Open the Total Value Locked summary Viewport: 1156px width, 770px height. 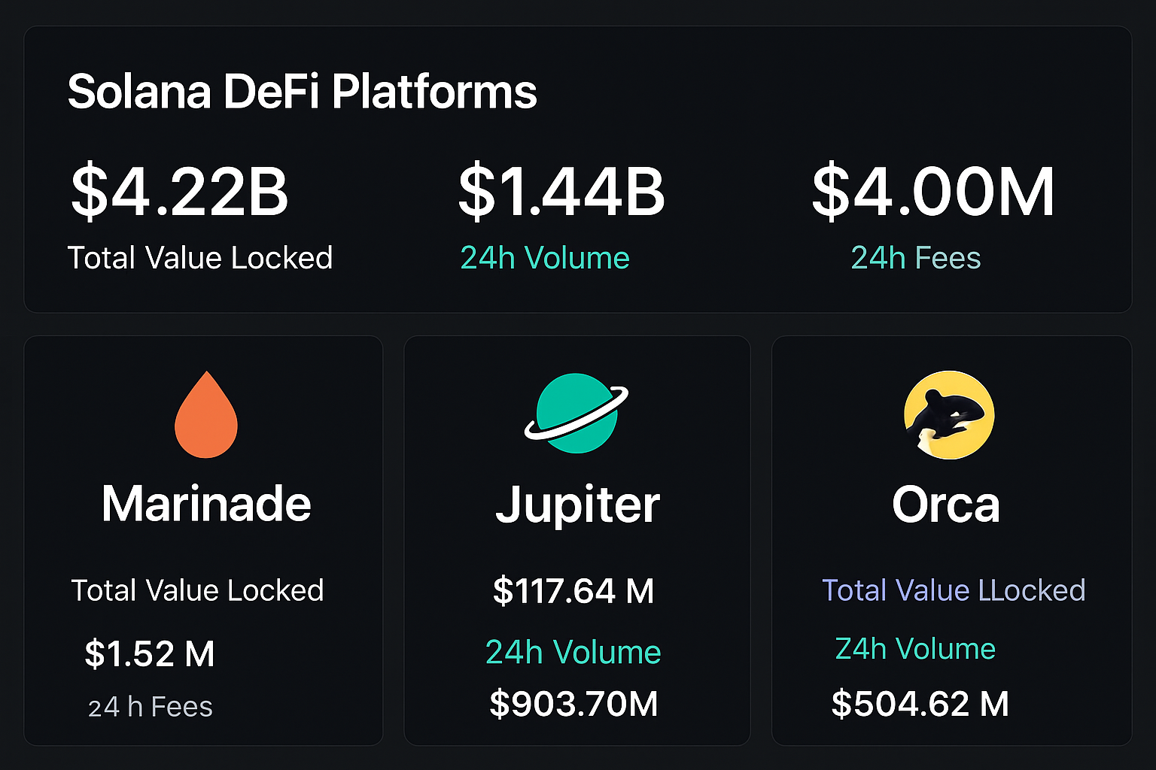coord(199,257)
